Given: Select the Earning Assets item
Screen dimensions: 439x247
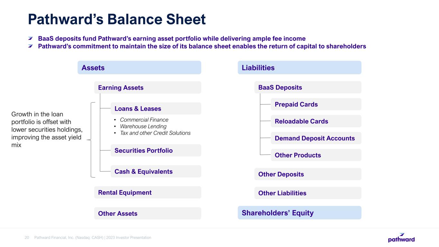Looking at the screenshot, I should (148, 87).
